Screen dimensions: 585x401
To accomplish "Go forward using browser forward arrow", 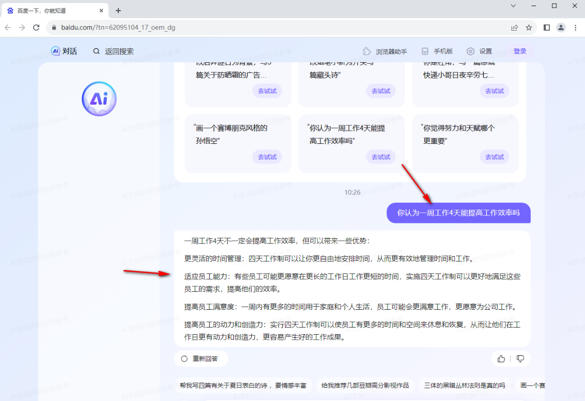I will point(22,28).
